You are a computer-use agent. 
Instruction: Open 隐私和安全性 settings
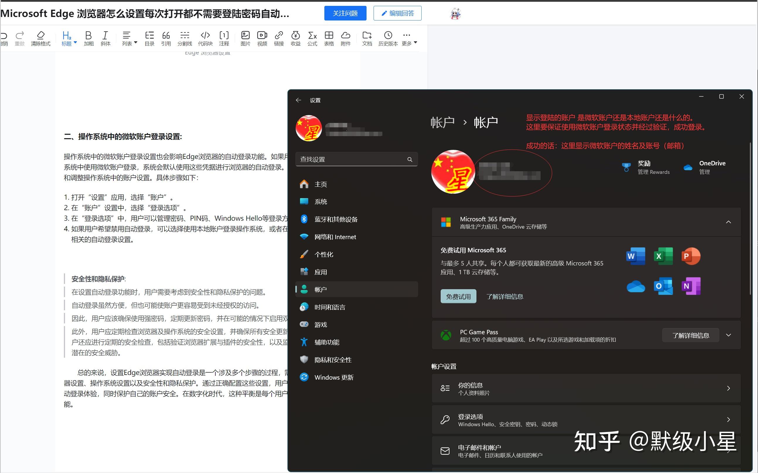[333, 360]
